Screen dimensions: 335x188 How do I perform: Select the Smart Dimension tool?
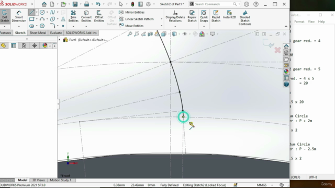pyautogui.click(x=19, y=16)
